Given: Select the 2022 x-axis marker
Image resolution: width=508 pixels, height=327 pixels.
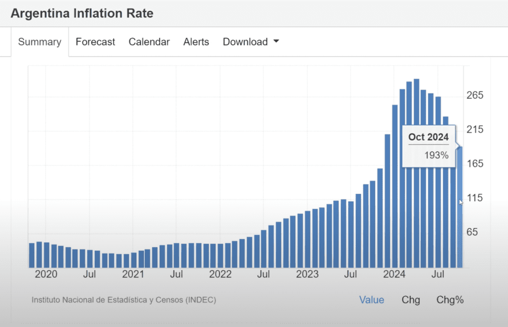Looking at the screenshot, I should (220, 274).
